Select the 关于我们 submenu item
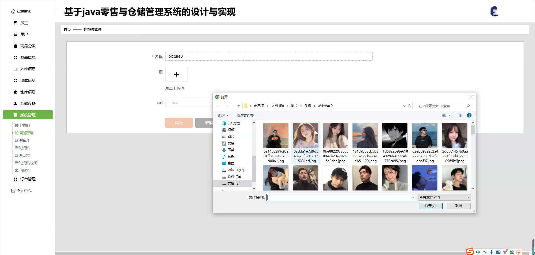 pos(22,125)
